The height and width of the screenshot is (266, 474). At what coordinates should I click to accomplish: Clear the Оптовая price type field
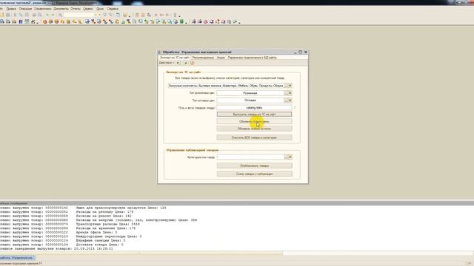(290, 100)
